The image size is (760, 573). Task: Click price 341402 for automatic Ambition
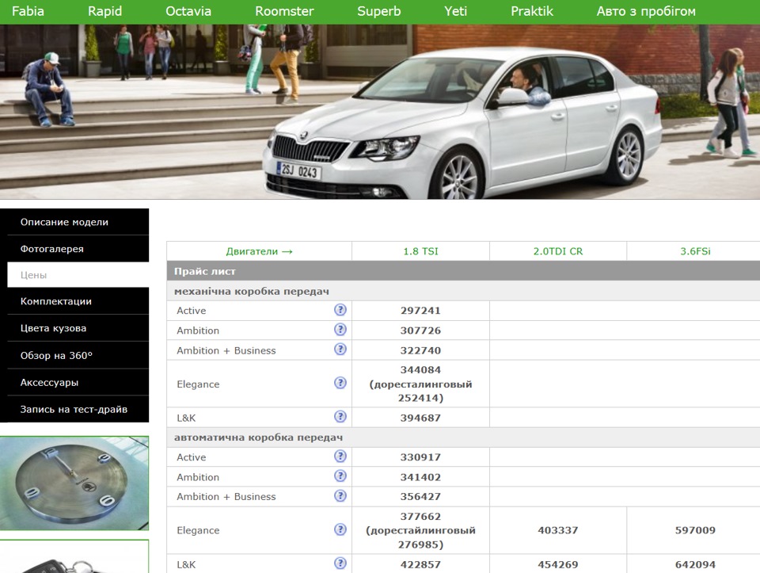(x=420, y=477)
